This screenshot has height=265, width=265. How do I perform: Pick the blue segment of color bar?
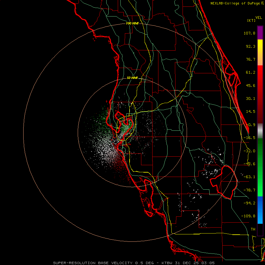[260, 210]
